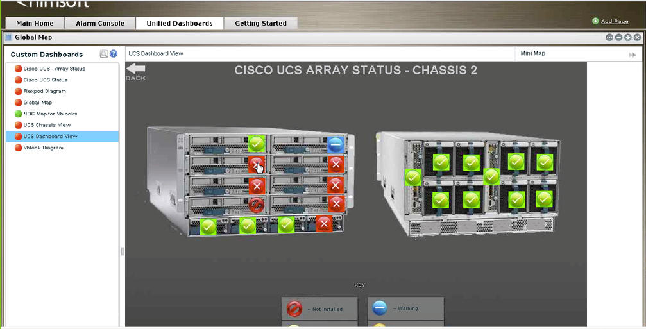Click the red X on the bottom power supply
646x329 pixels.
(324, 223)
